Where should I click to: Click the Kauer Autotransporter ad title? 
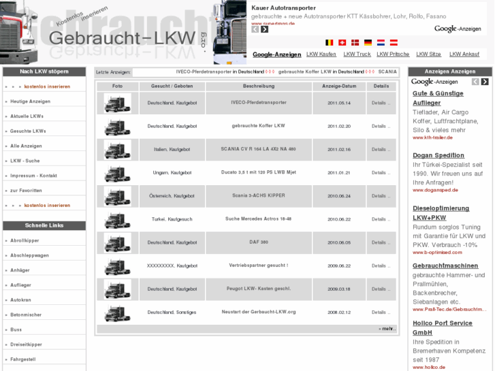(x=283, y=8)
